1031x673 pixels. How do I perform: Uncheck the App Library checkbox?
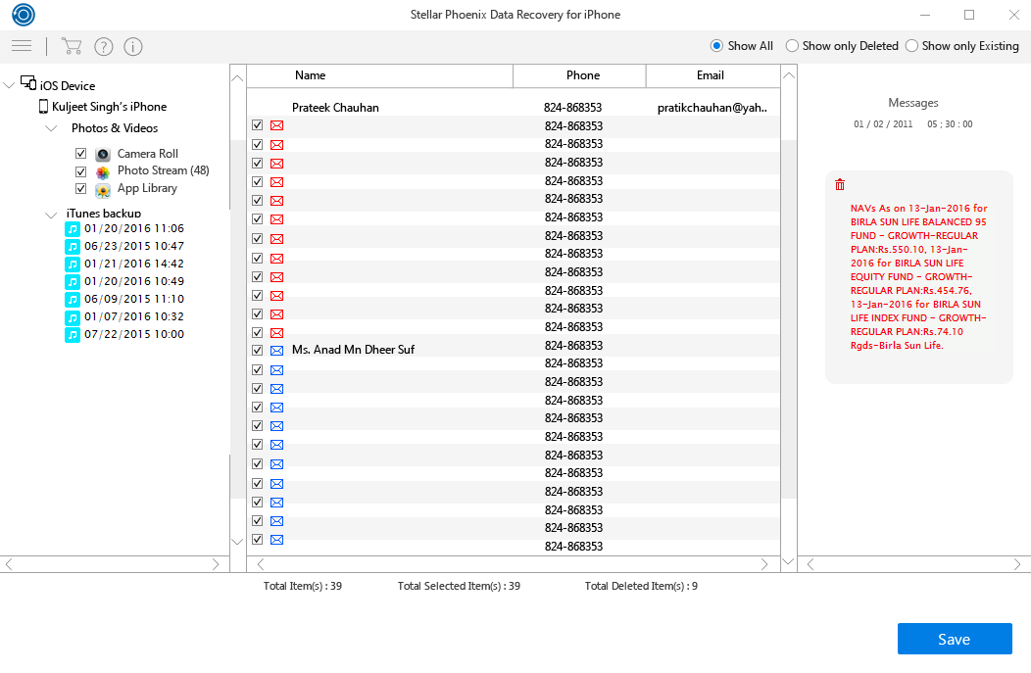(x=81, y=189)
